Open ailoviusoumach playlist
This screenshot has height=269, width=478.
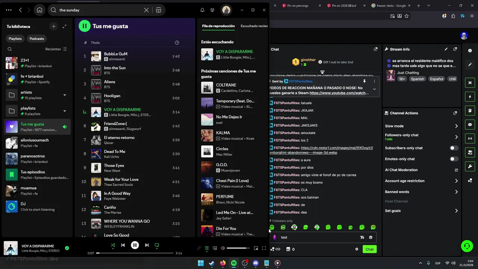click(x=37, y=143)
